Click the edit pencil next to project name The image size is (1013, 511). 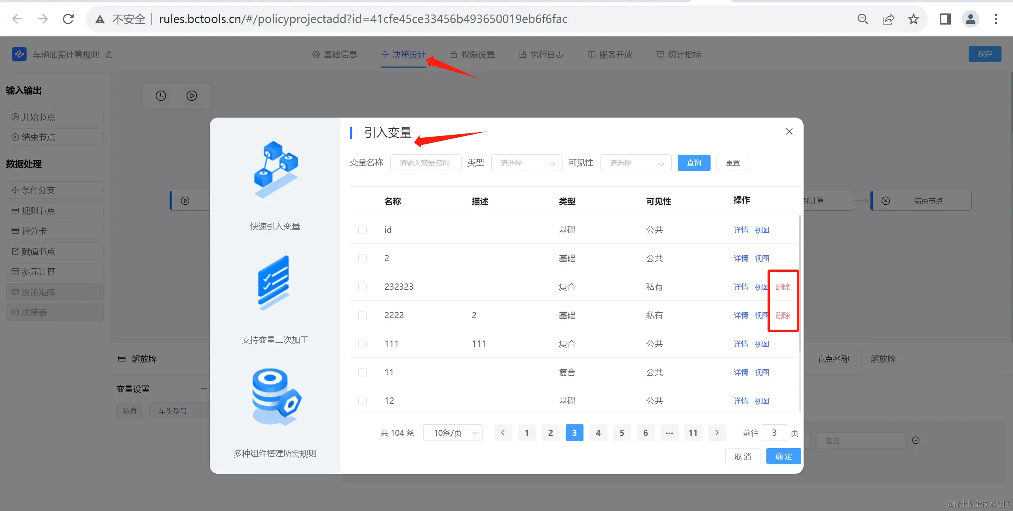coord(109,55)
